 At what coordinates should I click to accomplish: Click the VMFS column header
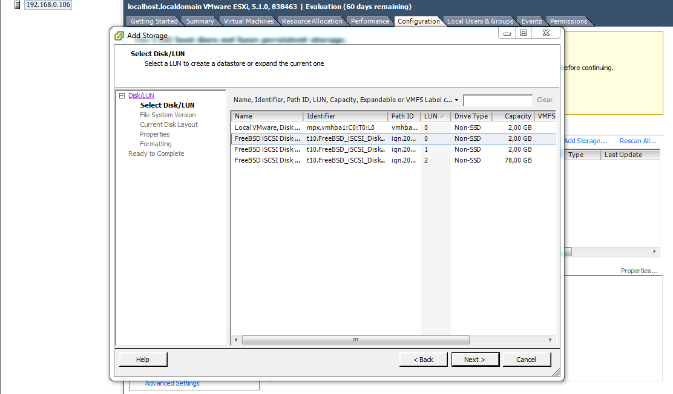[x=545, y=116]
